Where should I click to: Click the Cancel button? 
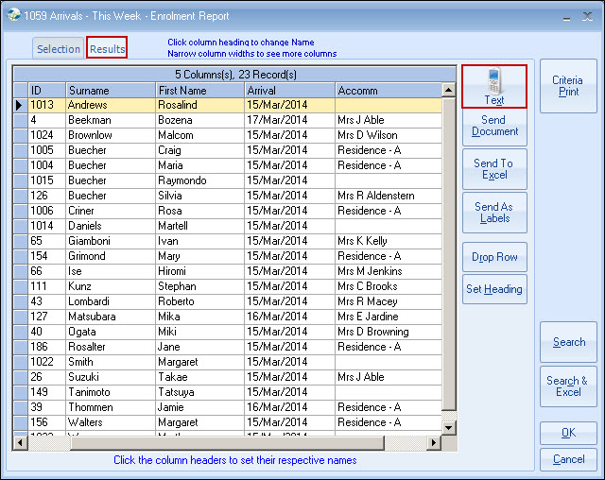click(x=568, y=459)
